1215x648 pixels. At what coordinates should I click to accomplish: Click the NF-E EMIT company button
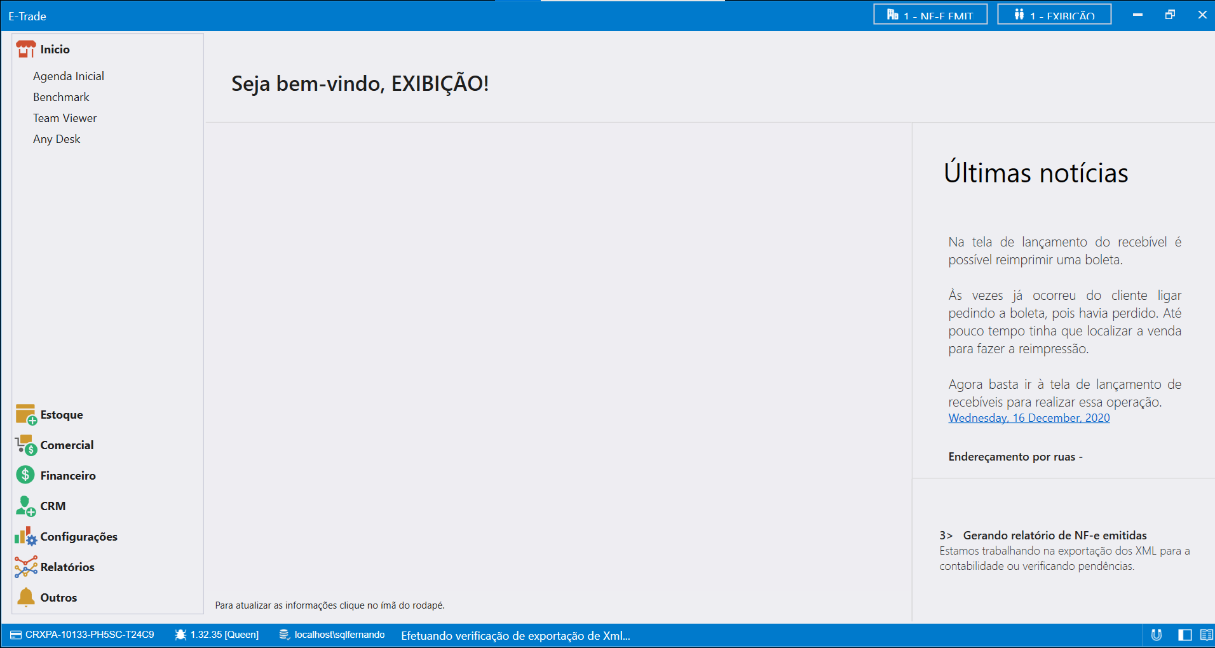930,15
